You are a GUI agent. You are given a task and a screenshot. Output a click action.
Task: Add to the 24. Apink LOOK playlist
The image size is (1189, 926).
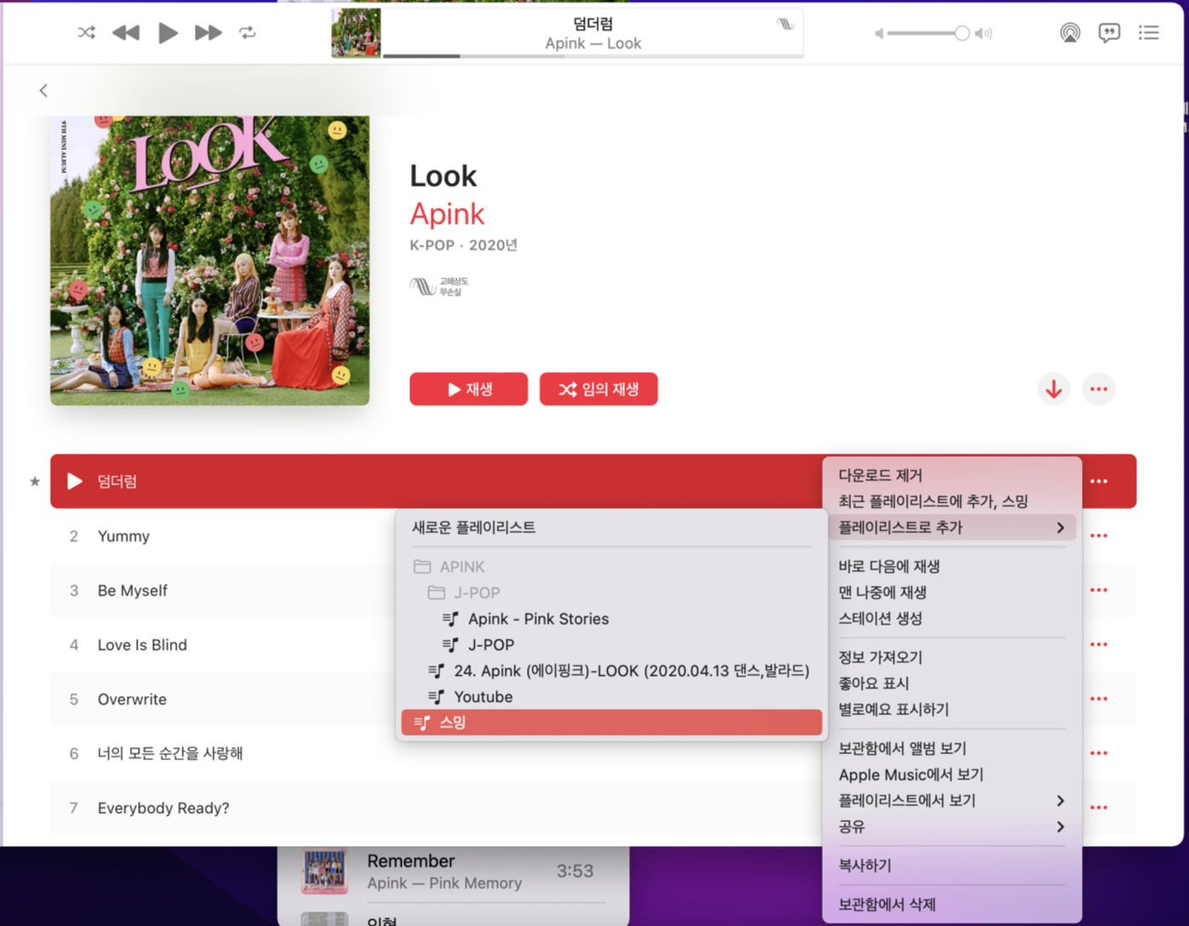coord(611,671)
